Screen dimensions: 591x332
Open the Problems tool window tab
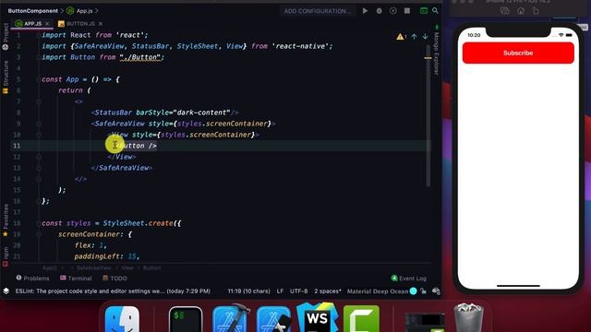tap(32, 279)
